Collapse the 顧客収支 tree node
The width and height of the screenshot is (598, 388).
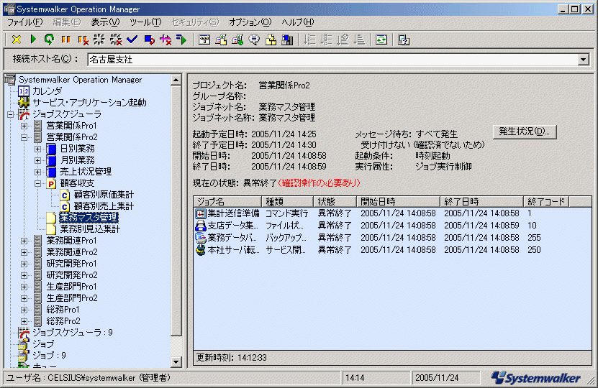click(x=38, y=183)
